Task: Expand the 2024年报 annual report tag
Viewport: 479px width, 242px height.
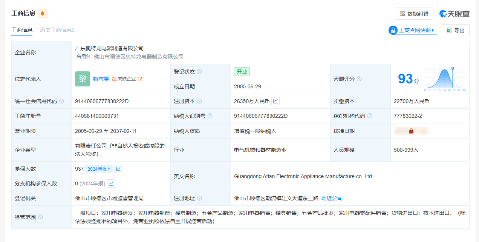Action: pos(99,169)
